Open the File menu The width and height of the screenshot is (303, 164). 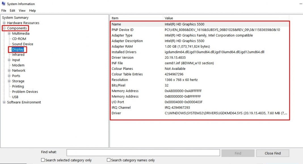point(3,10)
